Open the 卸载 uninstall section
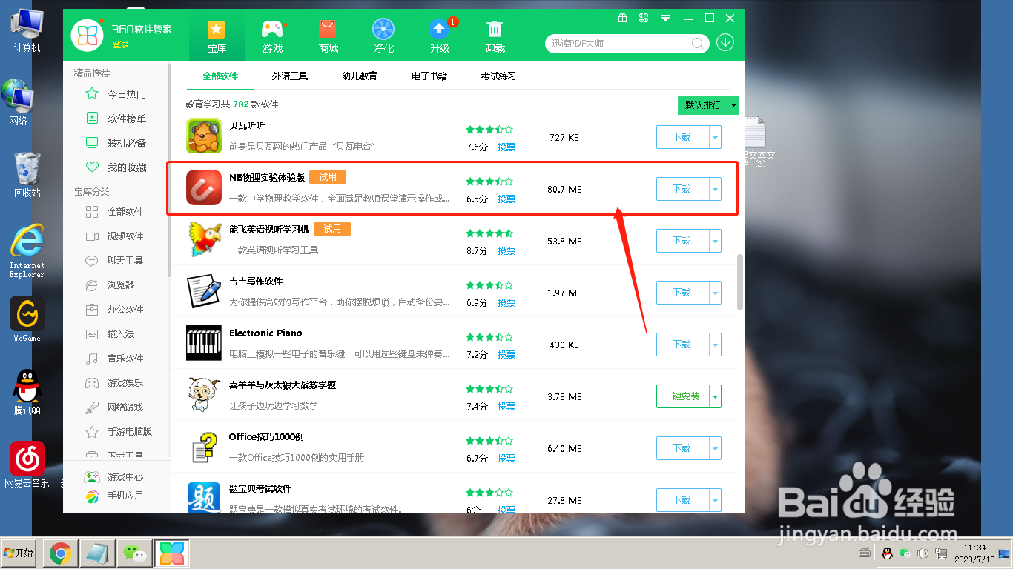Viewport: 1013px width, 569px height. [x=495, y=36]
